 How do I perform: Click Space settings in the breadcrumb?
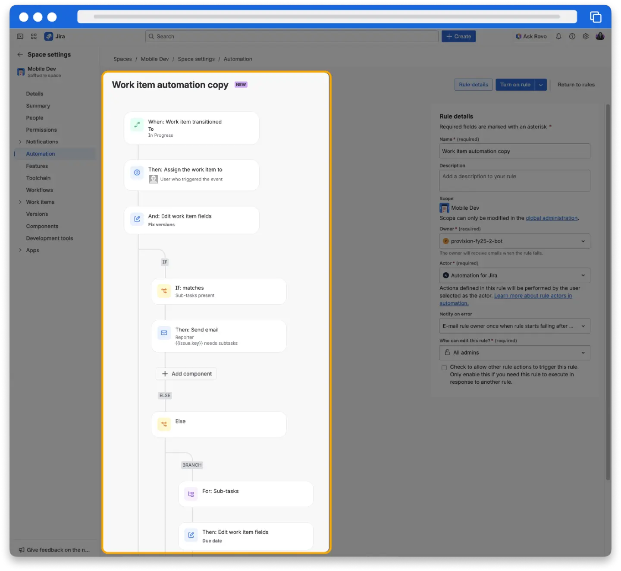coord(196,59)
